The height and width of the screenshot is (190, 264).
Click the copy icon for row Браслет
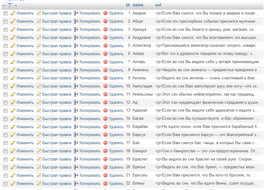76,159
